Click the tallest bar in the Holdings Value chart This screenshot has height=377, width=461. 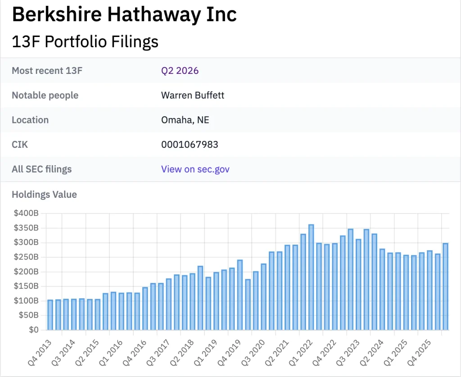[x=311, y=277]
